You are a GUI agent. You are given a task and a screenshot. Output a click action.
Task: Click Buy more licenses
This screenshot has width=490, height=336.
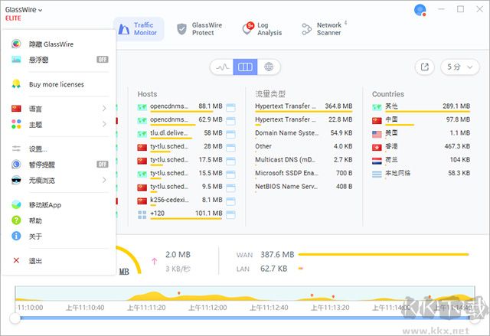pyautogui.click(x=56, y=84)
